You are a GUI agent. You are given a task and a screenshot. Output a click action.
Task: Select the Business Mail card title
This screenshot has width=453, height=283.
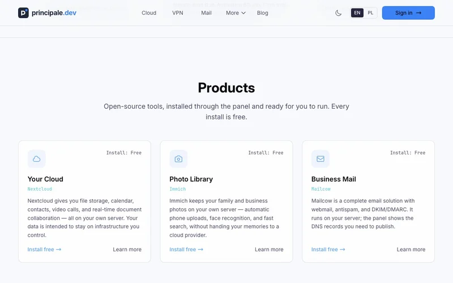pos(334,179)
